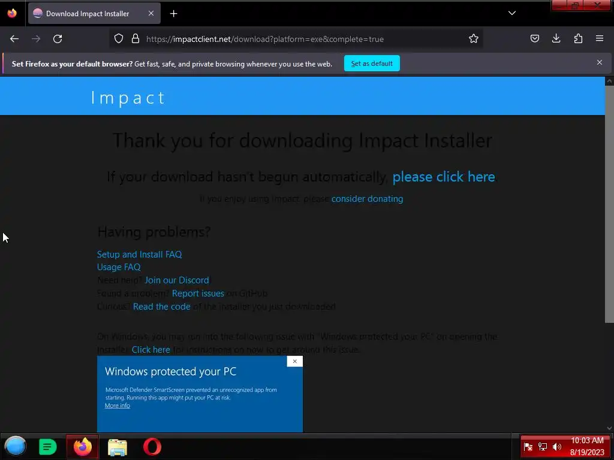
Task: Click the URL address bar
Action: tap(296, 39)
